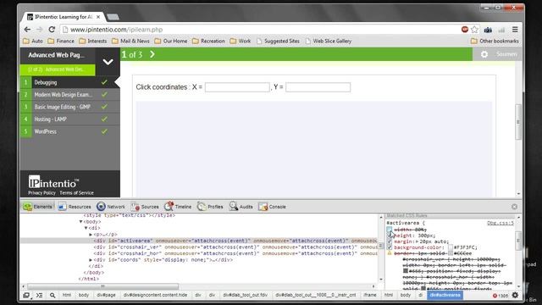
Task: Open DevTools settings gear at the bottom right
Action: point(515,295)
